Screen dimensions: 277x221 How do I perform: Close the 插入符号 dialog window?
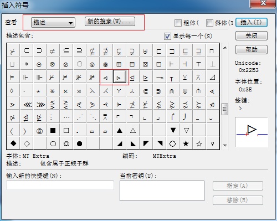point(263,3)
